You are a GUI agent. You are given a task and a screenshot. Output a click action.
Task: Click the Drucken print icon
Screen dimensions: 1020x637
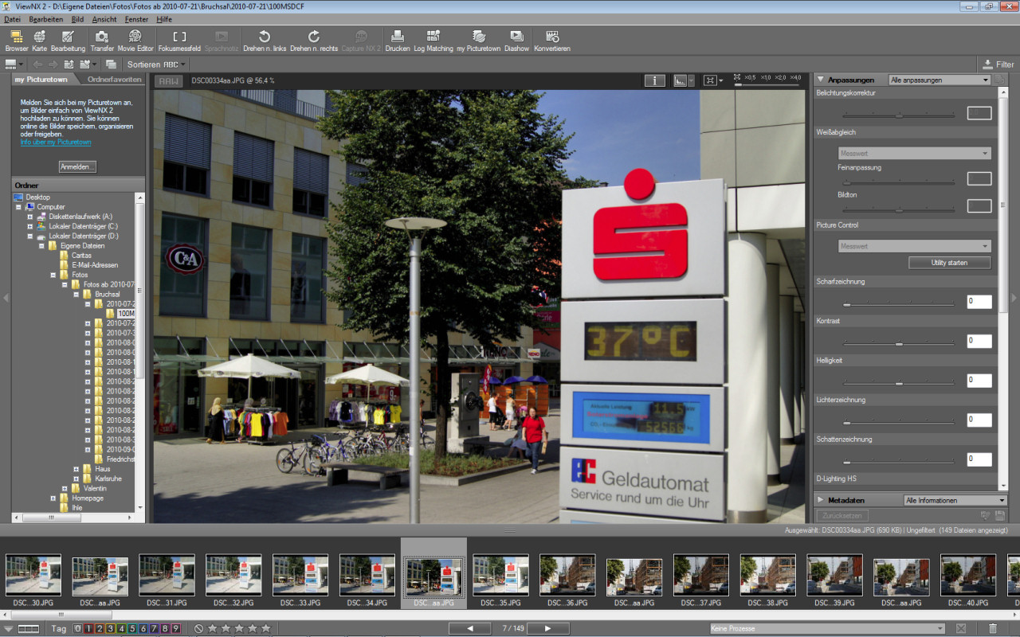(x=397, y=41)
